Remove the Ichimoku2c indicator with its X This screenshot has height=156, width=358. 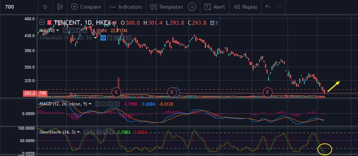pyautogui.click(x=129, y=38)
